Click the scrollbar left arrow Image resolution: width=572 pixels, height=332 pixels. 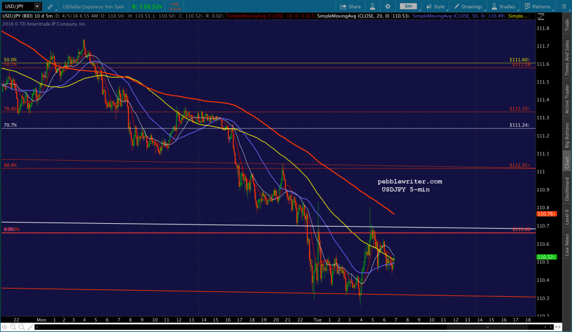point(37,327)
